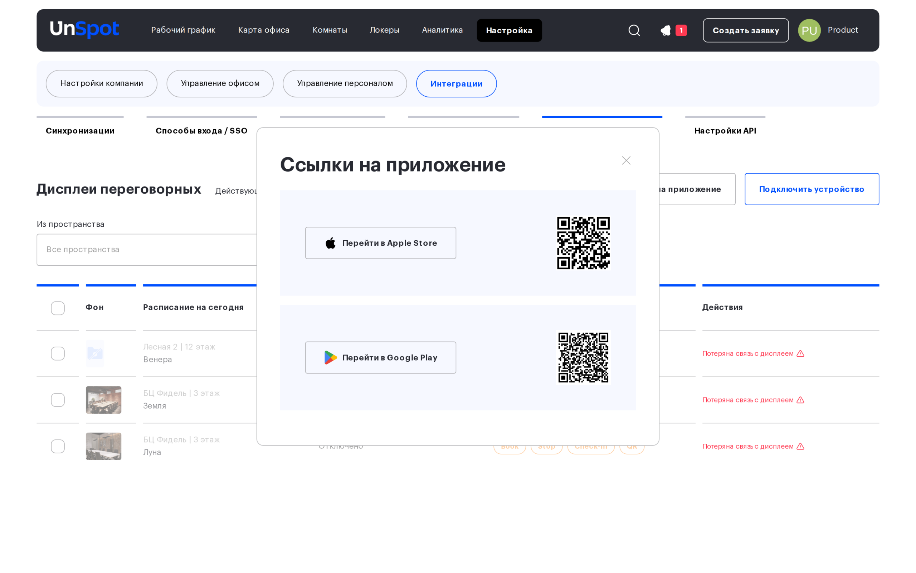Open Карта офиса menu

[264, 30]
